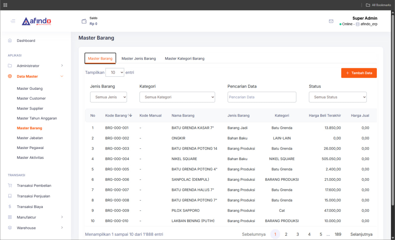The image size is (395, 240).
Task: Click the PILOX SAPPORO item name
Action: pyautogui.click(x=185, y=210)
